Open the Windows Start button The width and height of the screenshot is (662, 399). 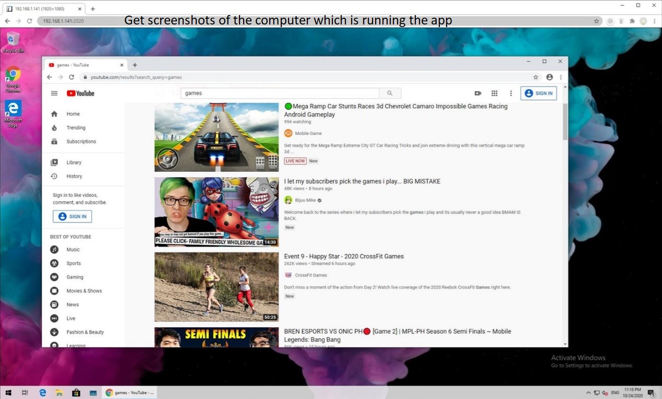[8, 393]
